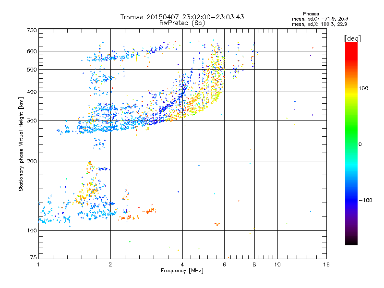Click the height axis tick label "300"
Viewport: 384px width, 288px height.
click(32, 120)
